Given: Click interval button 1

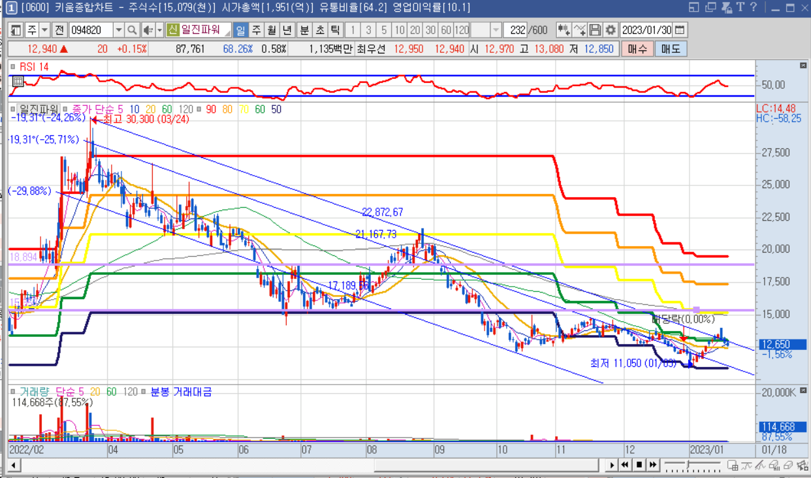Looking at the screenshot, I should click(352, 30).
